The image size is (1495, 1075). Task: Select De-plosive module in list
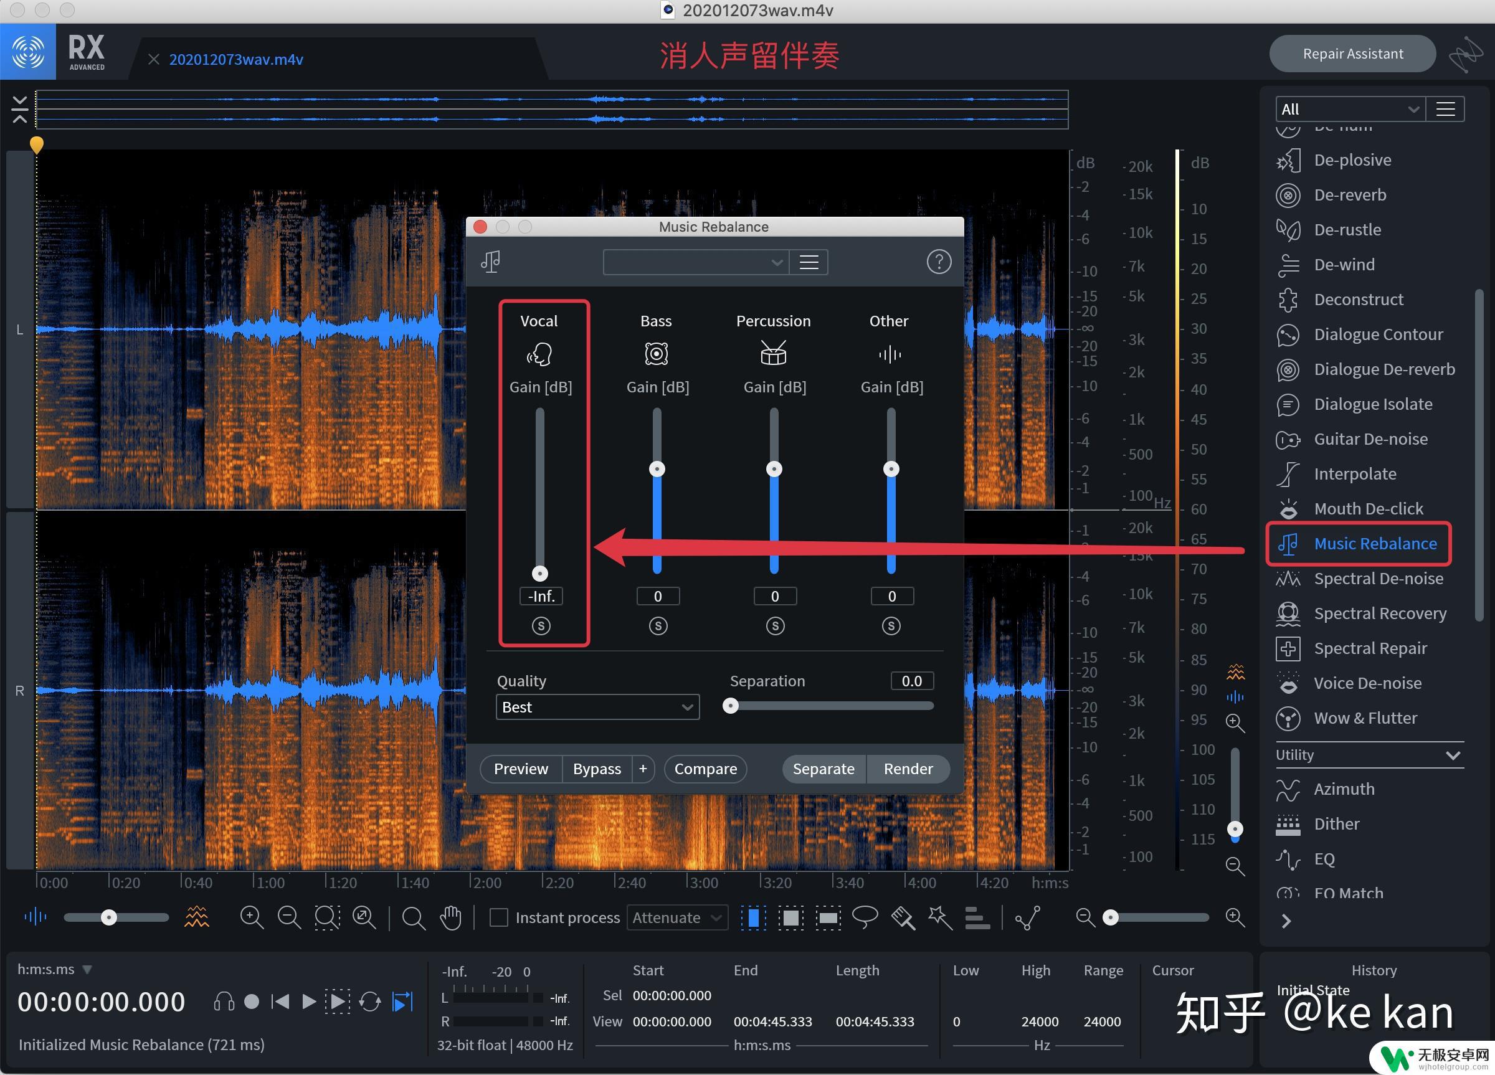click(x=1352, y=160)
